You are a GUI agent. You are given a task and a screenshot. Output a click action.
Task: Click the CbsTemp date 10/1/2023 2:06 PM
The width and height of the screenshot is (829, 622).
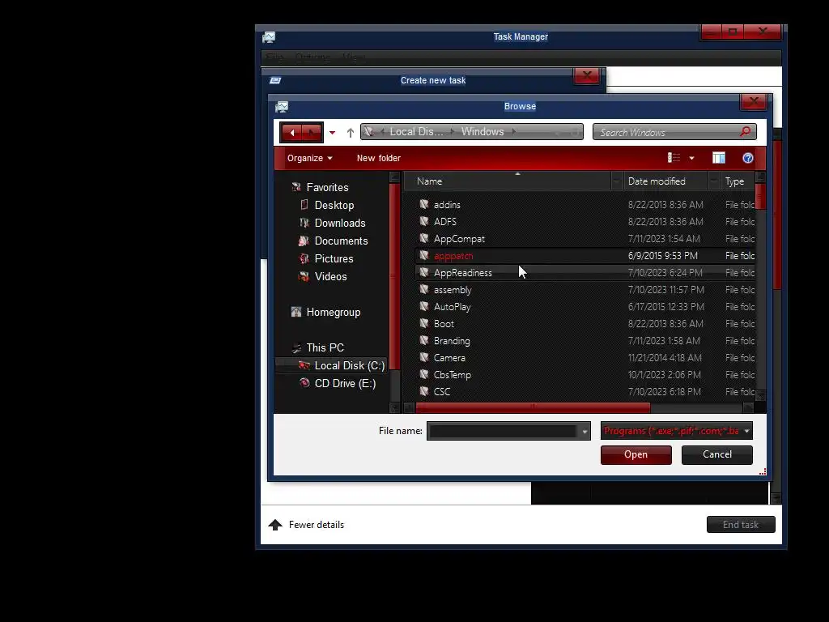point(664,375)
